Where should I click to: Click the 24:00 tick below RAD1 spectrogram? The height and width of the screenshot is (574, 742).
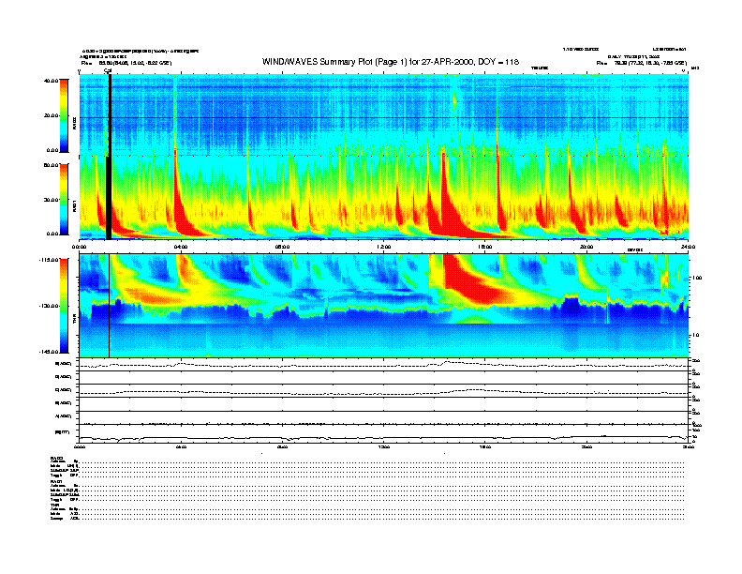688,247
